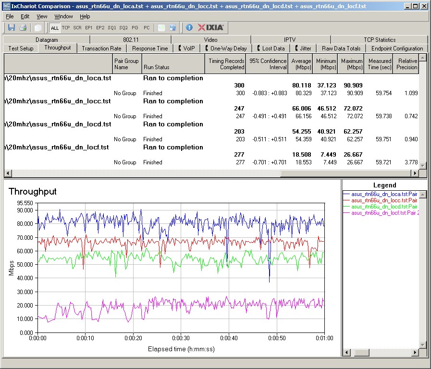Viewport: 431px width, 369px height.
Task: Click the greyed-out green toolbar icon
Action: (161, 27)
